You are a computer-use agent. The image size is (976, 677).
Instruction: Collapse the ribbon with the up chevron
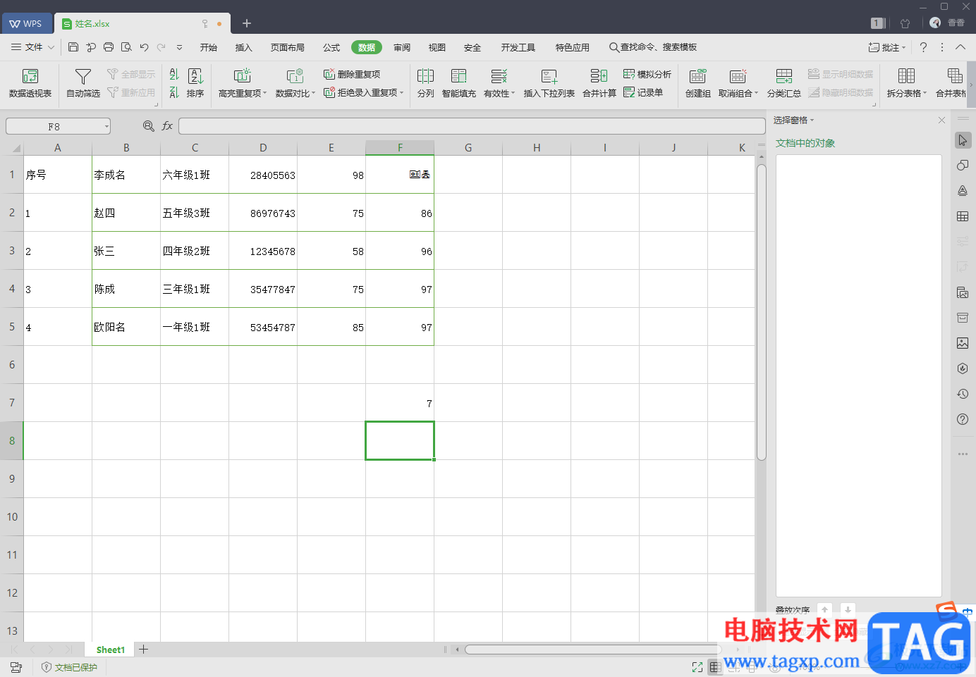960,47
